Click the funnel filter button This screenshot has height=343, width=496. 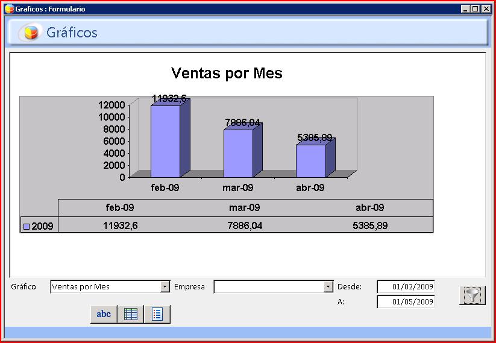(x=472, y=295)
